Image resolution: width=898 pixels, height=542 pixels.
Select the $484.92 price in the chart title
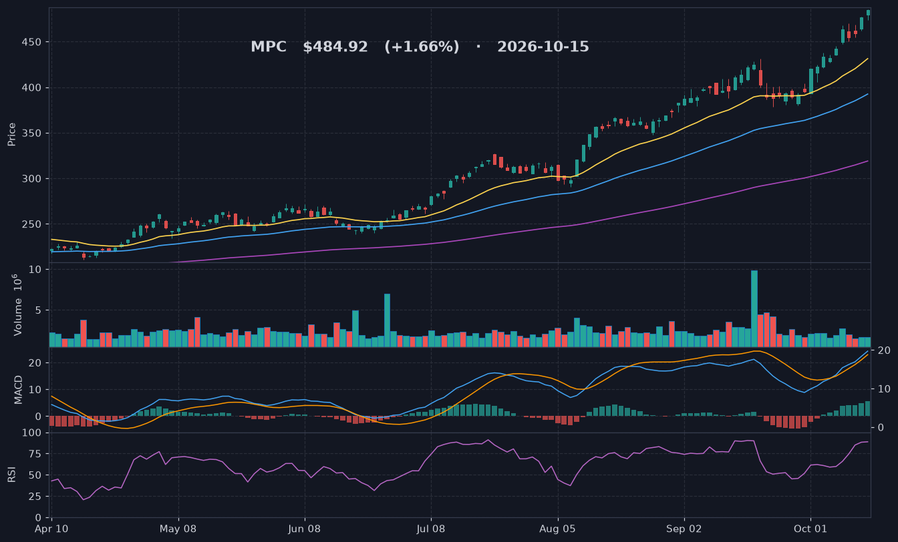click(335, 47)
